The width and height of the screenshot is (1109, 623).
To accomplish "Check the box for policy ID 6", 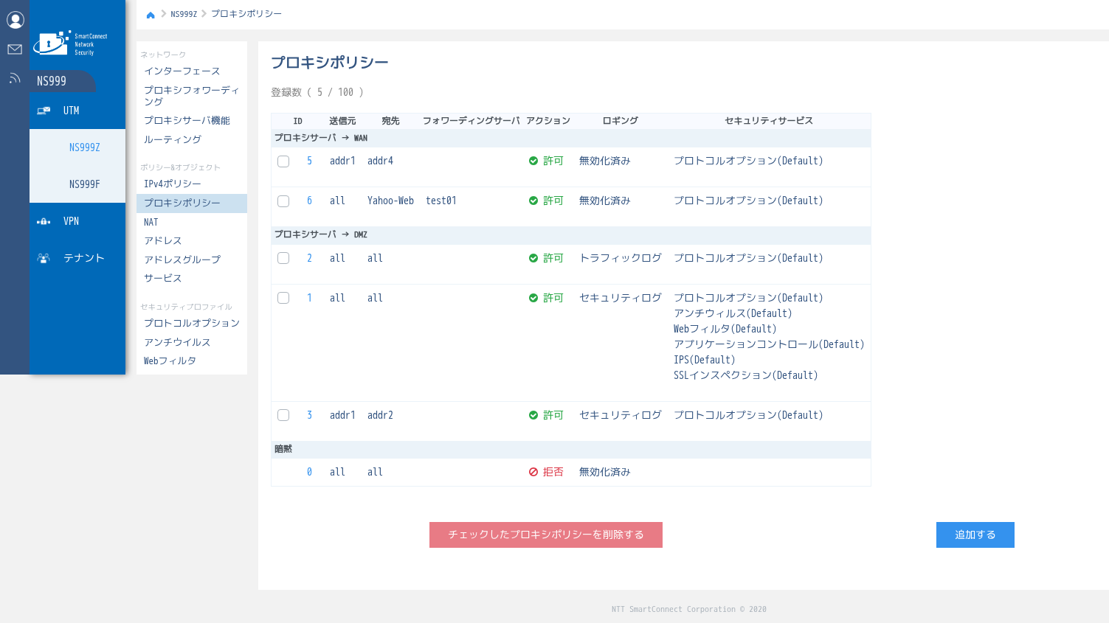I will point(283,201).
